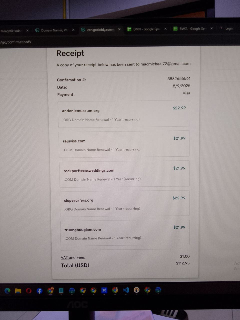
Task: Click the Sheets icon on DMN tab
Action: (x=129, y=29)
